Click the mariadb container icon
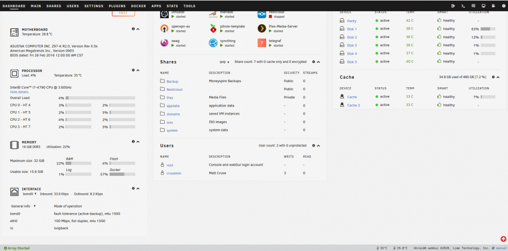Image resolution: width=508 pixels, height=251 pixels. [213, 15]
